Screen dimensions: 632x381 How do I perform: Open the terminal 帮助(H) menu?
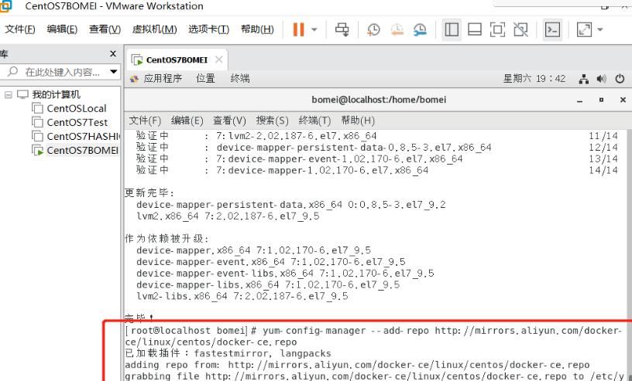(358, 121)
